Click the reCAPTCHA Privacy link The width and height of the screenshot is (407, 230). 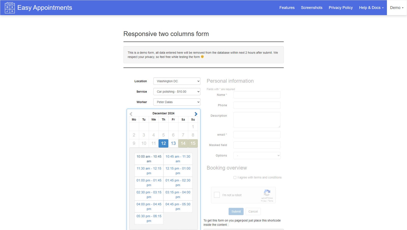coord(264,201)
